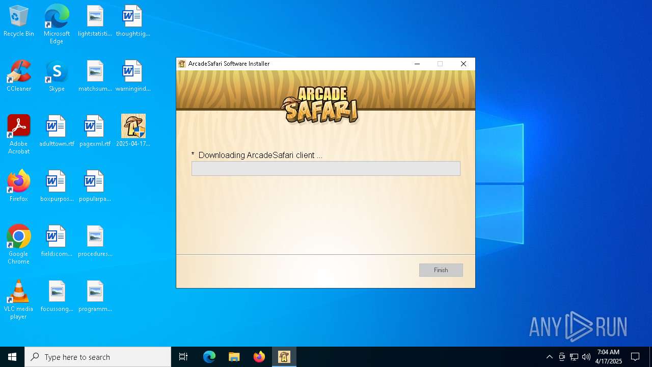This screenshot has width=652, height=367.
Task: Select the warningind... Word document icon
Action: click(133, 76)
